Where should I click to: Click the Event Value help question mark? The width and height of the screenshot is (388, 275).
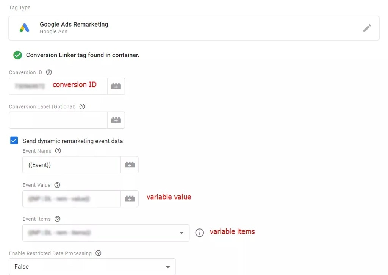pos(57,185)
